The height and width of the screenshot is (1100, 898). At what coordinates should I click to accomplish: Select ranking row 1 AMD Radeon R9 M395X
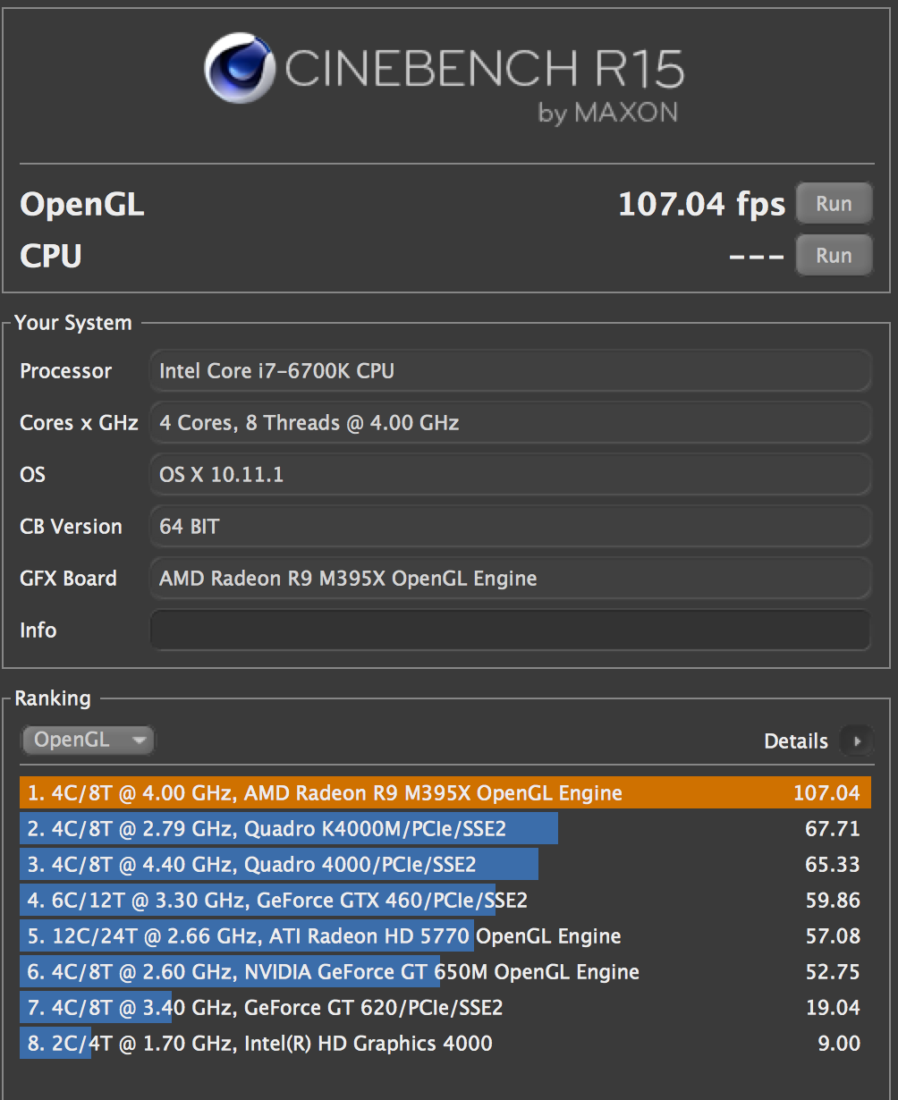(445, 792)
